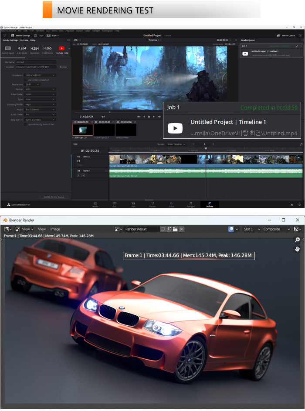The image size is (305, 411).
Task: Click the viewer volume speaker icon
Action: 103,117
